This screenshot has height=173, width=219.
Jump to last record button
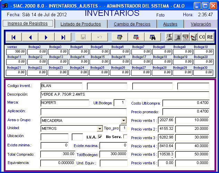click(x=63, y=37)
